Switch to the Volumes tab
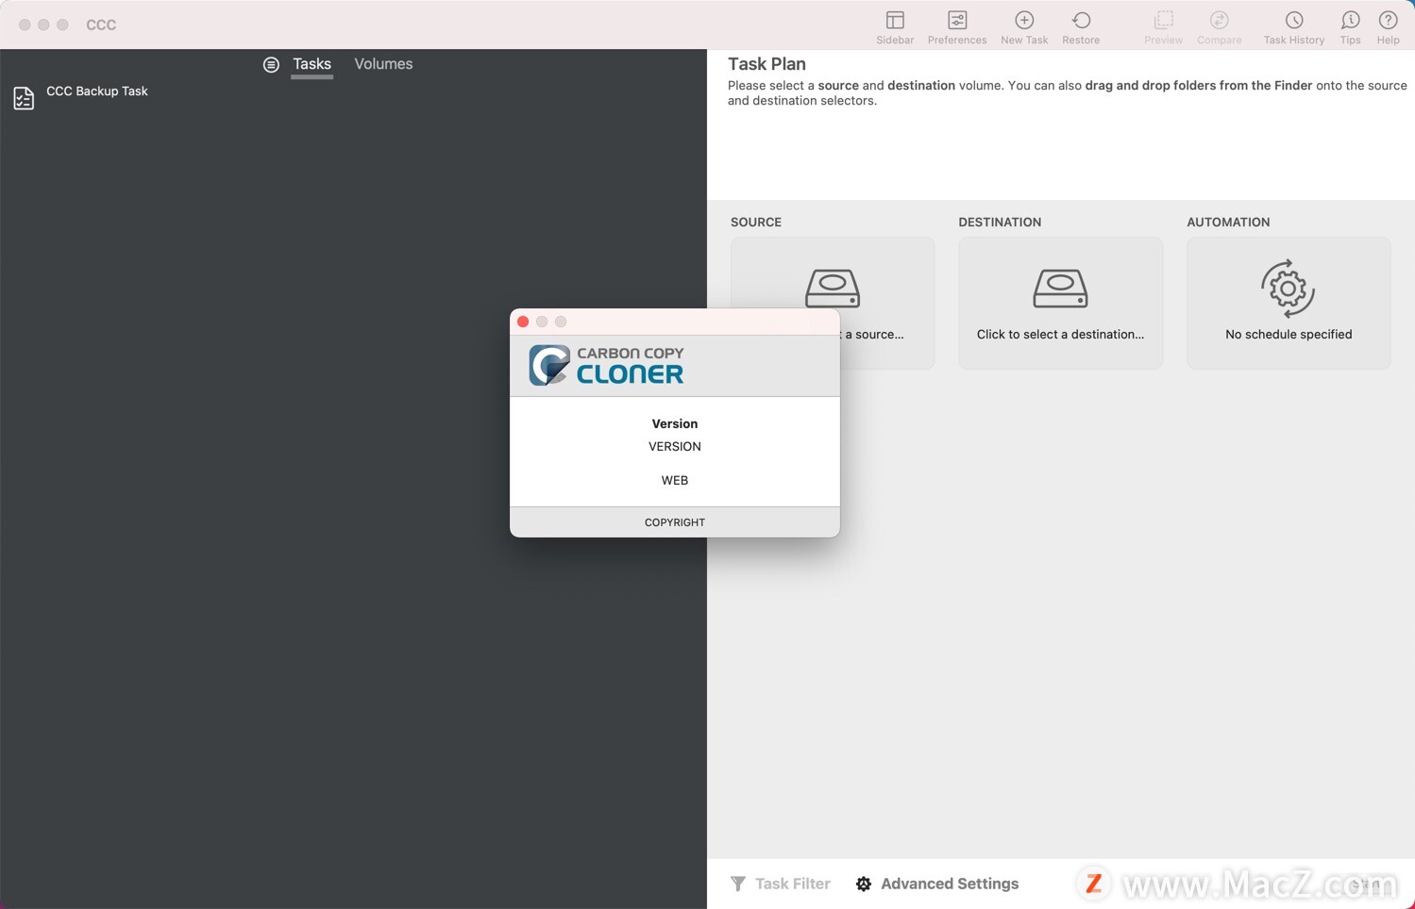This screenshot has height=909, width=1415. [x=383, y=64]
